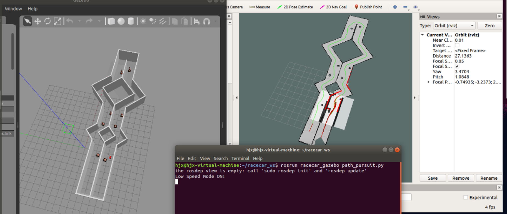Expand the Focal Point property row

click(x=428, y=82)
